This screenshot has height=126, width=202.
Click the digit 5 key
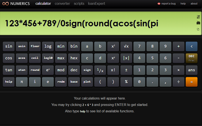[152, 58]
